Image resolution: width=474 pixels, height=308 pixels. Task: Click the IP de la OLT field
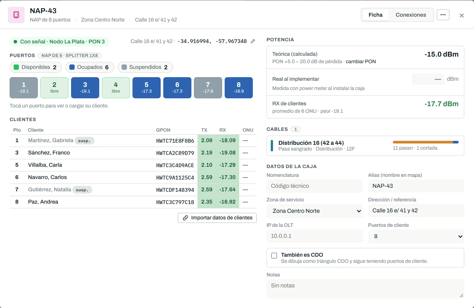point(315,236)
